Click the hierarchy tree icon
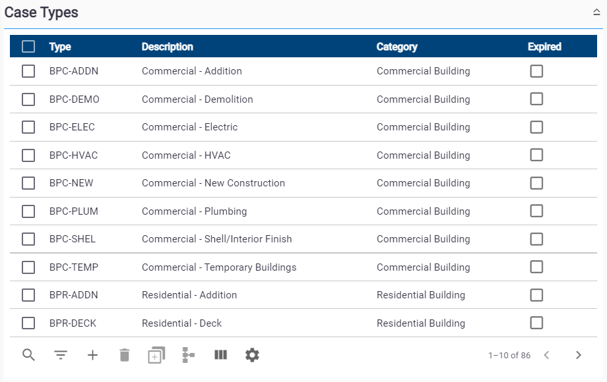The width and height of the screenshot is (607, 382). pyautogui.click(x=189, y=355)
